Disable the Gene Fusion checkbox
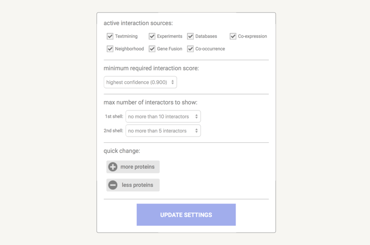This screenshot has width=370, height=245. (152, 49)
